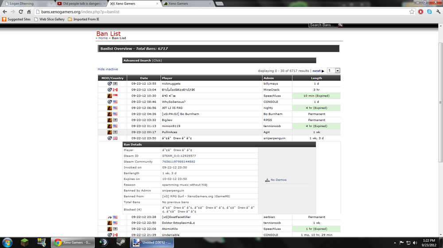Image resolution: width=443 pixels, height=248 pixels.
Task: Click the US flag in Bo Burnham row
Action: 115,114
